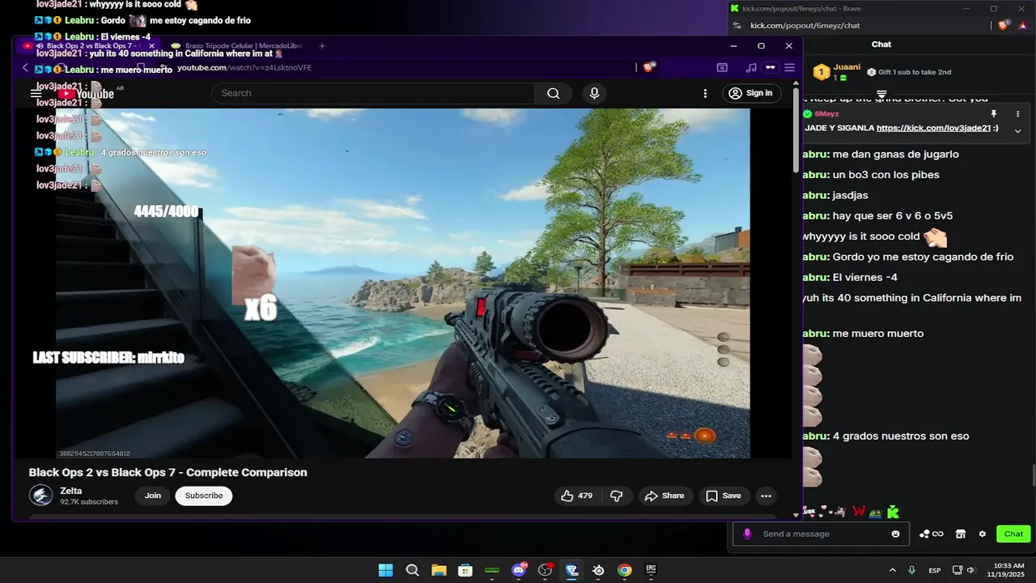
Task: Open more actions menu below video
Action: click(766, 496)
